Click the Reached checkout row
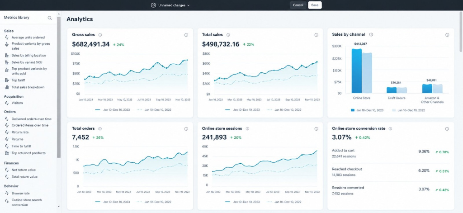 click(390, 172)
